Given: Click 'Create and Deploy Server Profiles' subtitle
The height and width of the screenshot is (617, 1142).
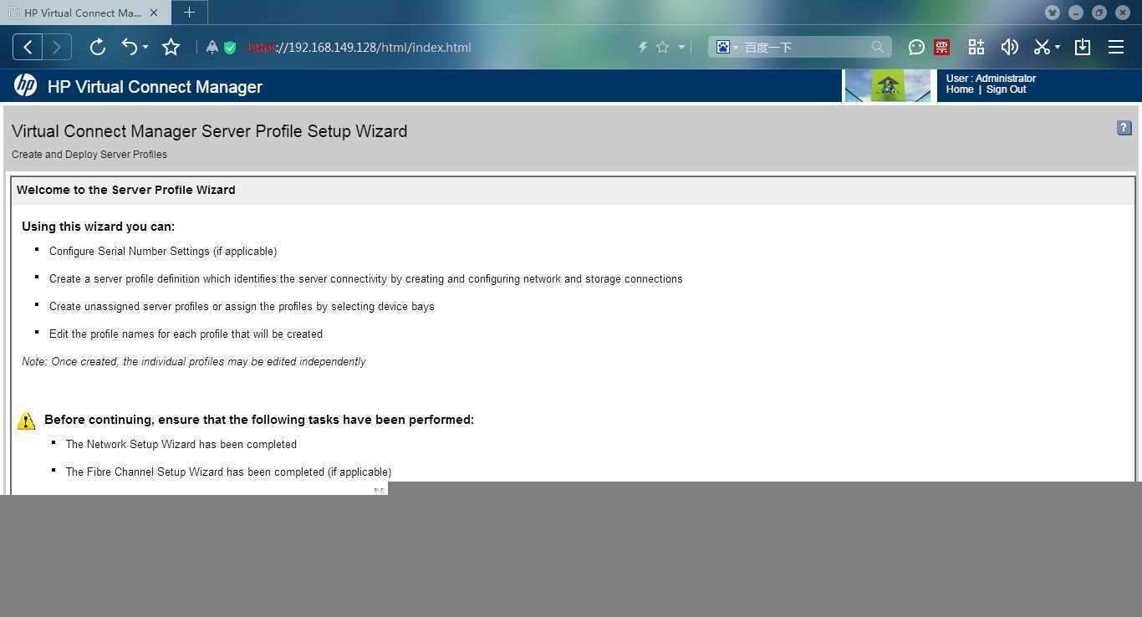Looking at the screenshot, I should [89, 155].
